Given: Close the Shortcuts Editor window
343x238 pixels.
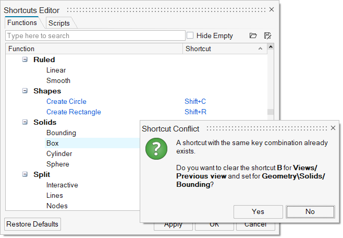Looking at the screenshot, I should [x=271, y=9].
